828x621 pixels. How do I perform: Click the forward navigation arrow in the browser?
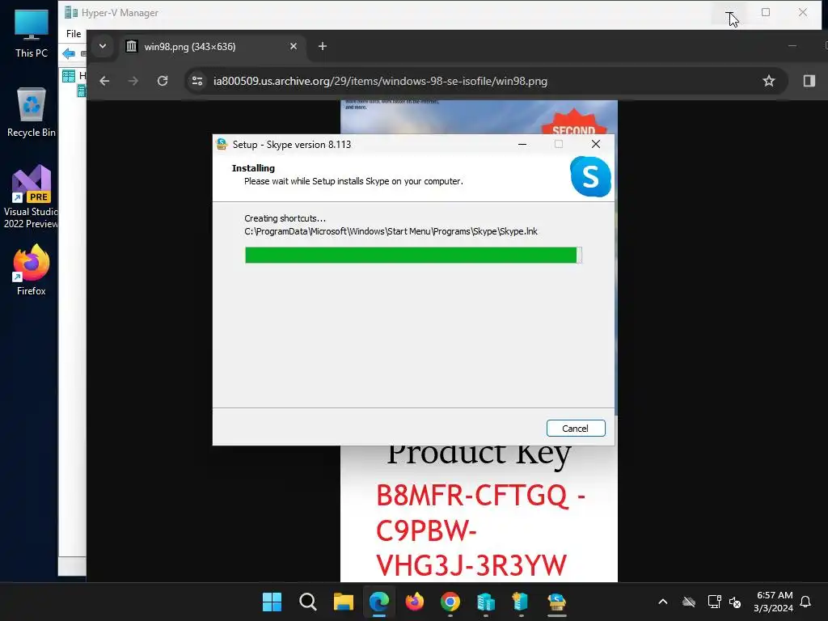(133, 81)
